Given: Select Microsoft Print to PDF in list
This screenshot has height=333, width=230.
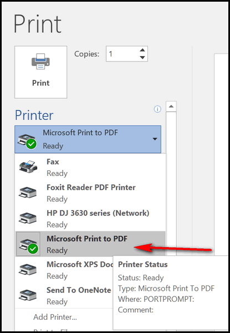Looking at the screenshot, I should coord(90,244).
